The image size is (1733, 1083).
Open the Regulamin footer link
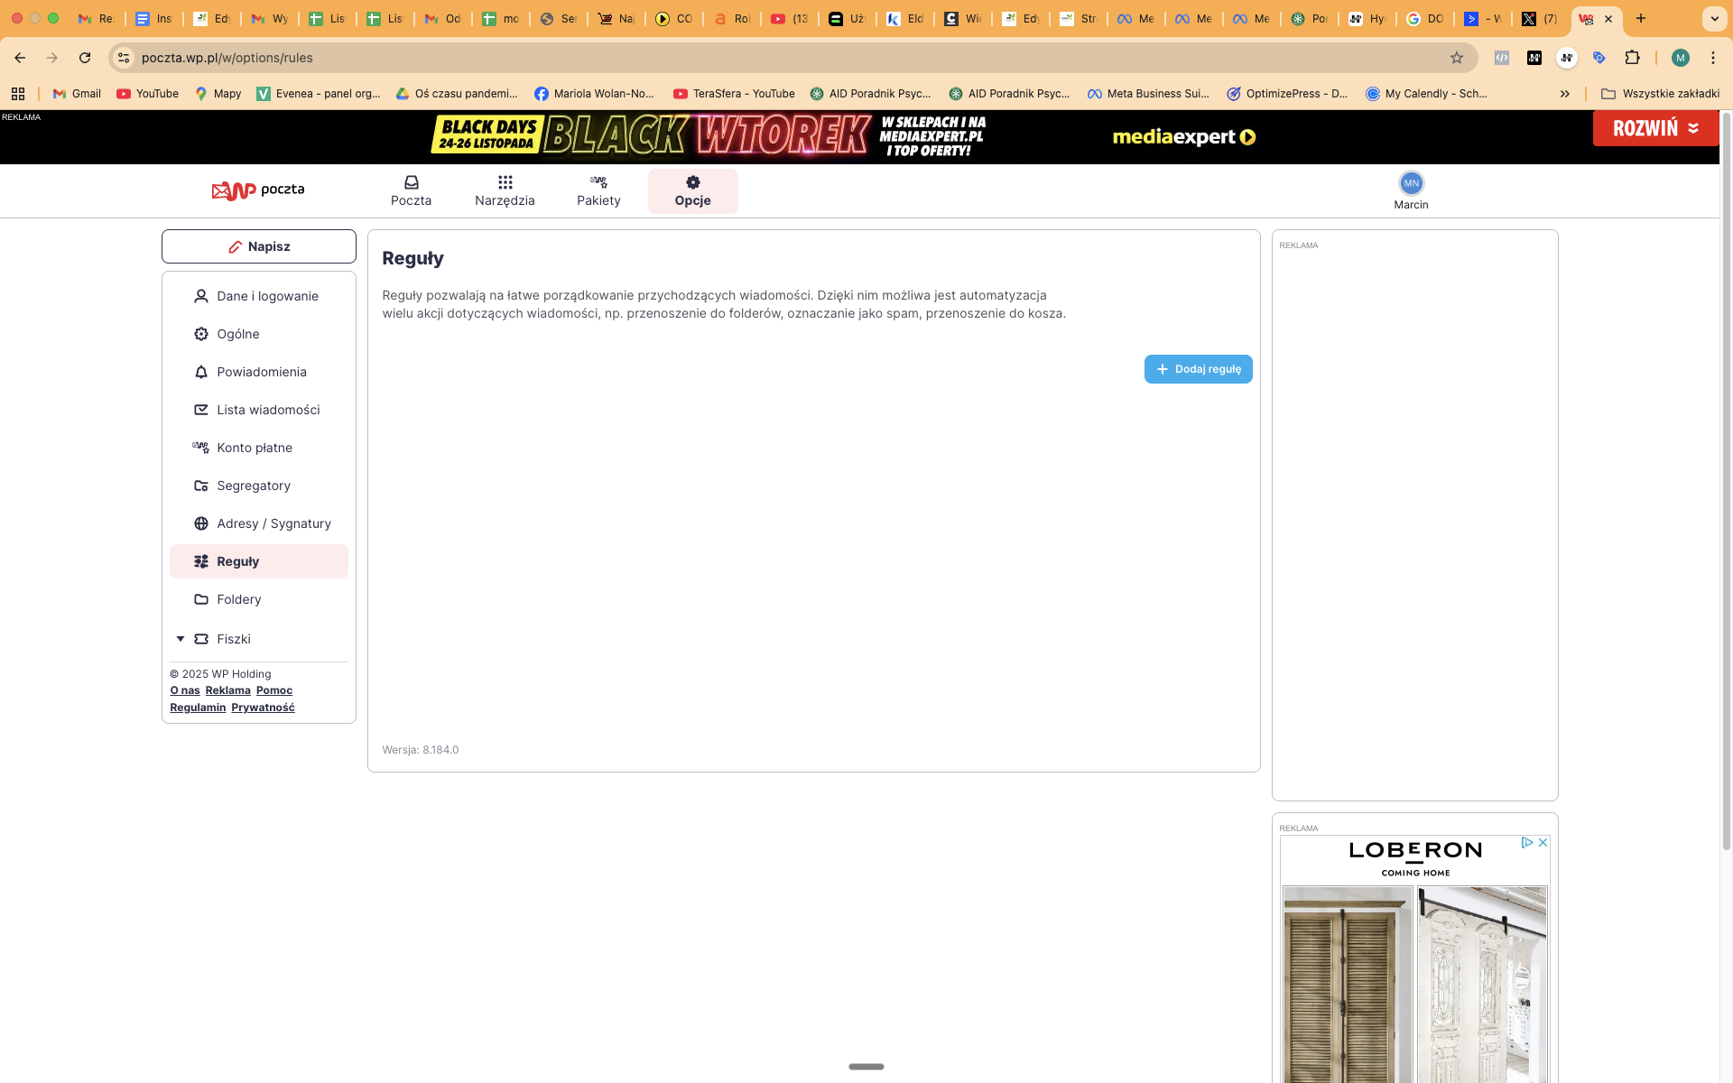coord(198,708)
